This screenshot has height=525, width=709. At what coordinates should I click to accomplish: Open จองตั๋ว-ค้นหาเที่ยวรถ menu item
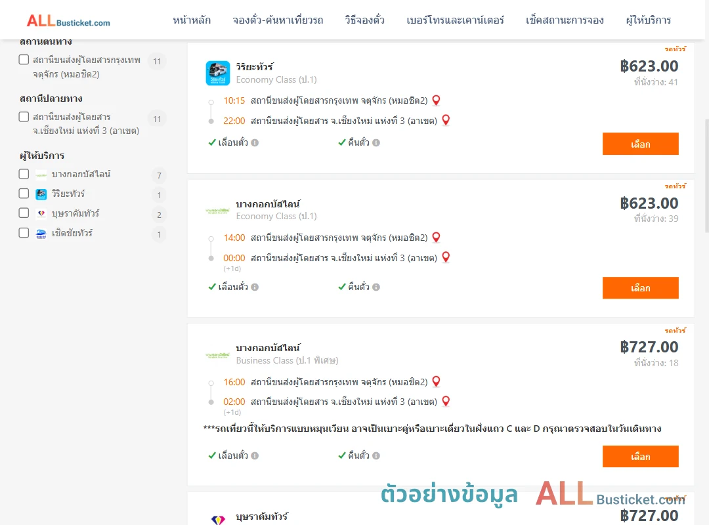coord(278,20)
